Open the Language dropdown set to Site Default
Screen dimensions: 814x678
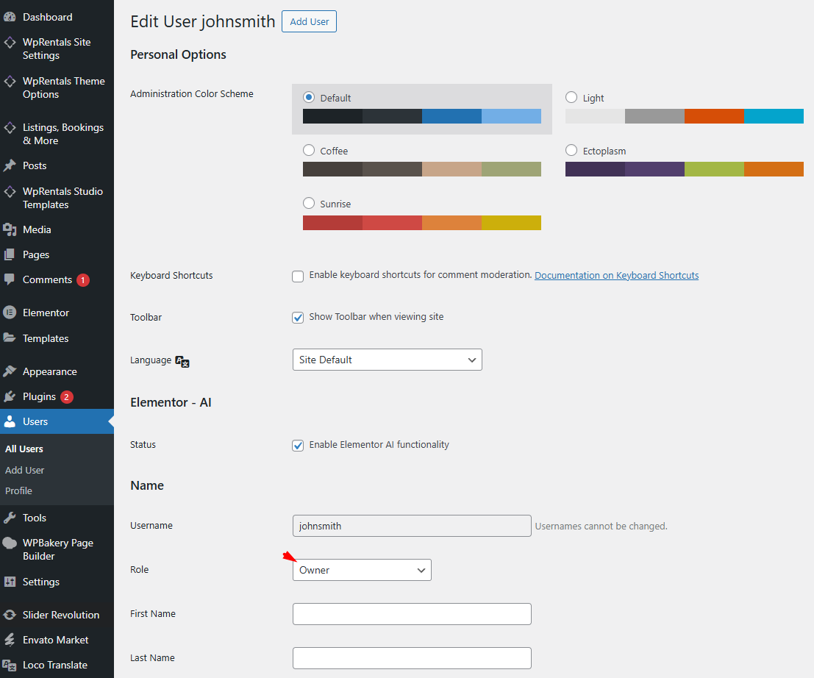pos(387,360)
